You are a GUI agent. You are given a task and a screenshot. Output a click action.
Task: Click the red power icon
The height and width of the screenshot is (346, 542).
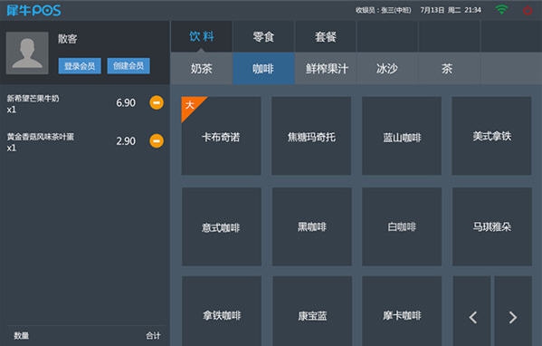tap(528, 10)
